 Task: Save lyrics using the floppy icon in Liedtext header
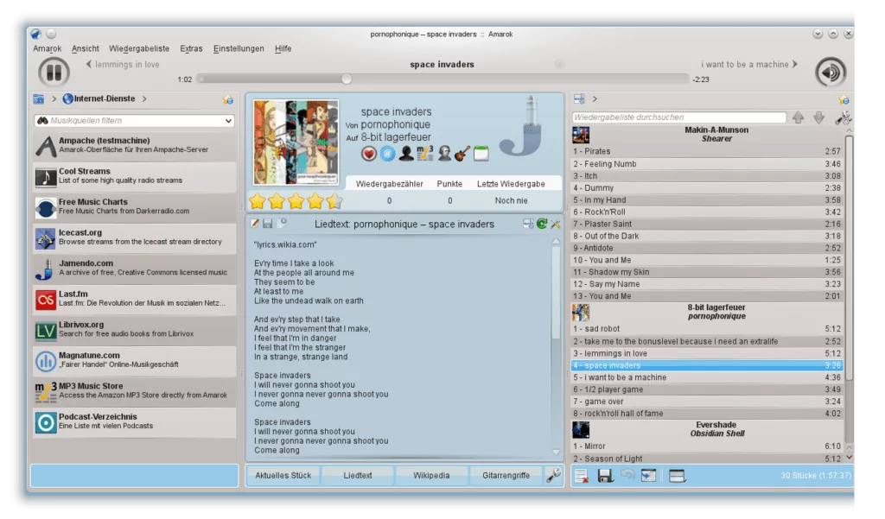click(268, 224)
